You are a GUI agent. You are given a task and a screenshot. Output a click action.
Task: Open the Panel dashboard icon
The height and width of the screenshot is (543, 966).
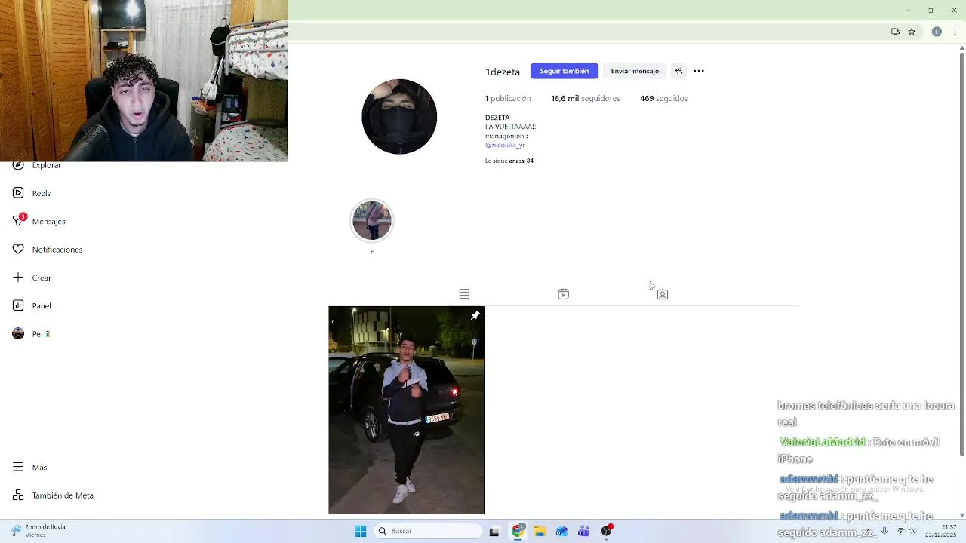point(18,305)
